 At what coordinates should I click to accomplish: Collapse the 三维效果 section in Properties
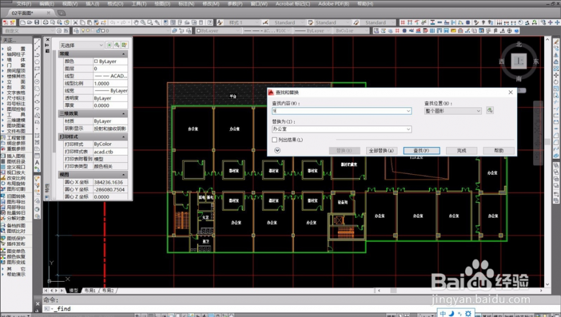click(x=124, y=113)
